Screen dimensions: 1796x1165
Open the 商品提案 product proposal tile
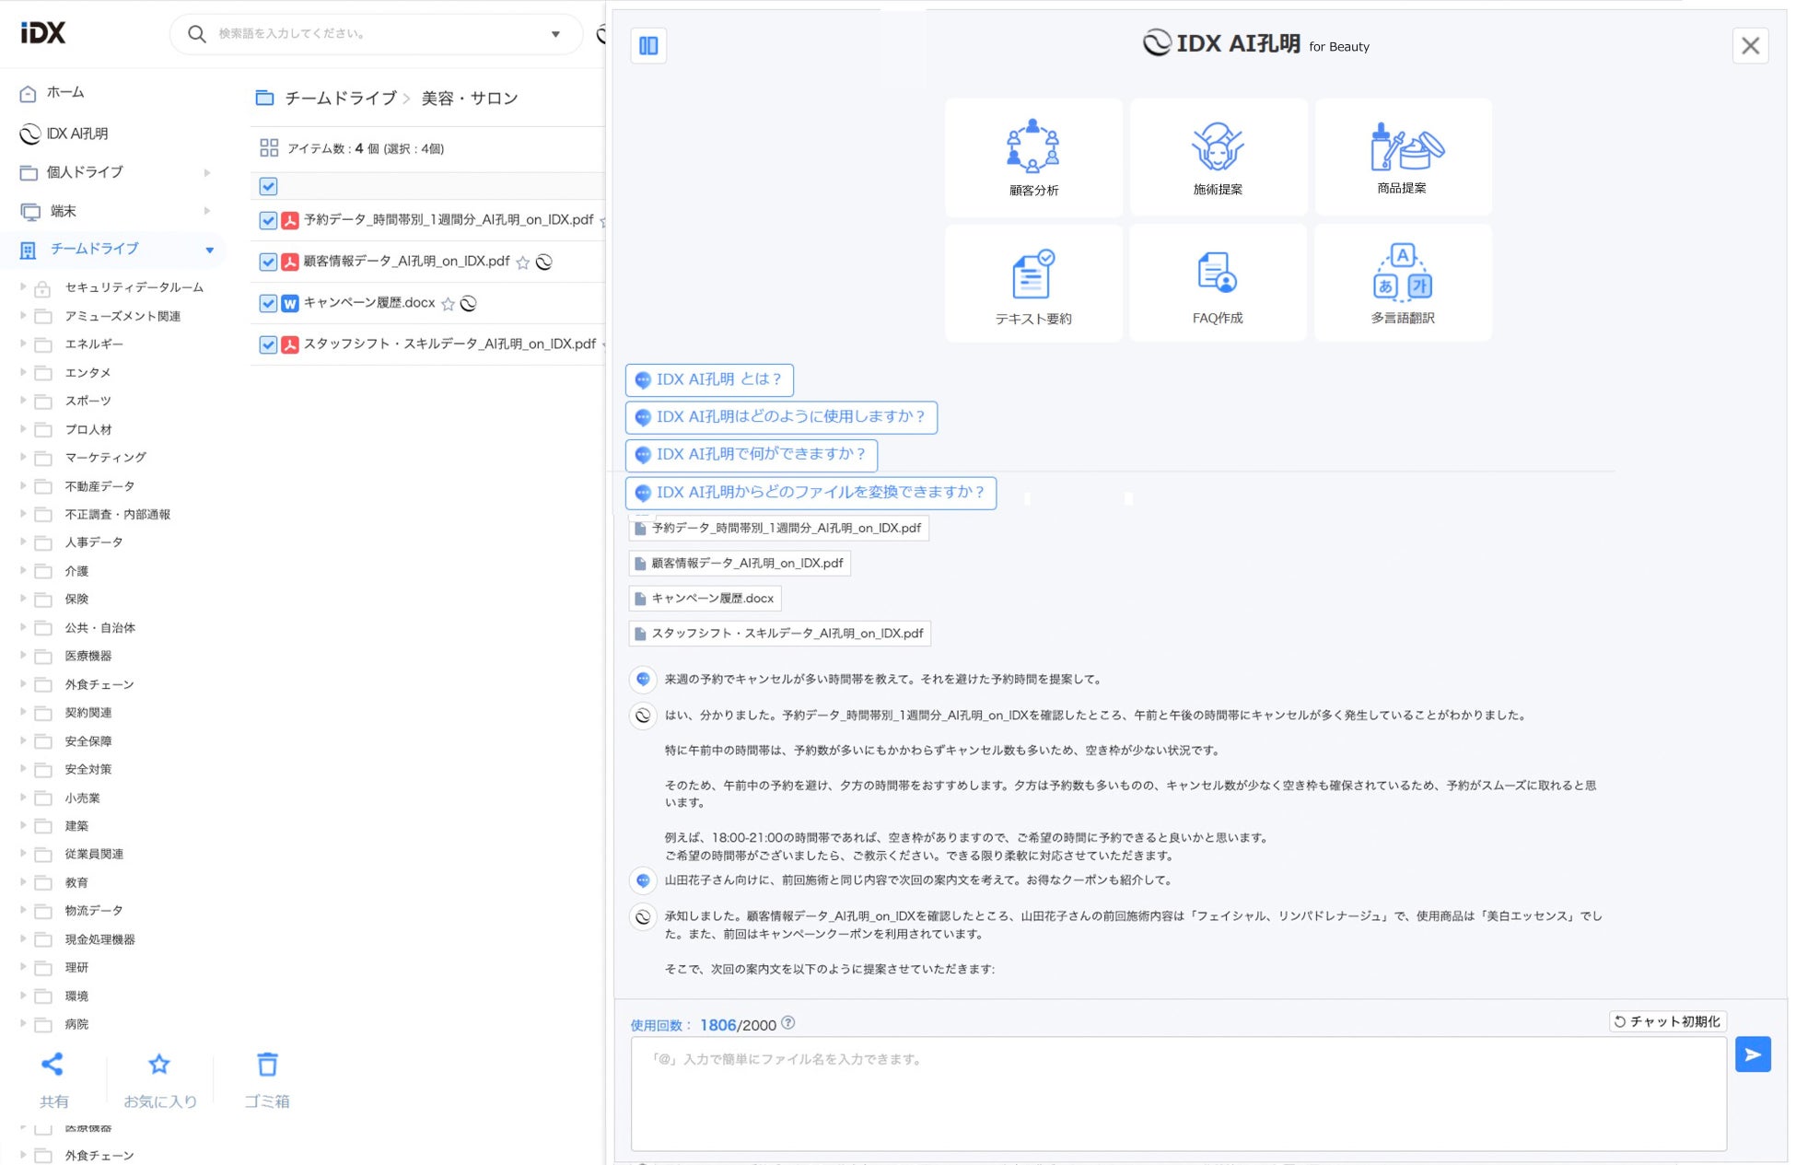pyautogui.click(x=1403, y=157)
